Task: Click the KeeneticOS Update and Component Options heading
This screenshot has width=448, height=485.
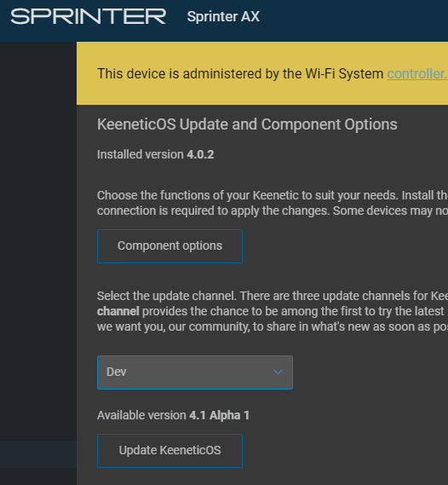Action: (247, 124)
